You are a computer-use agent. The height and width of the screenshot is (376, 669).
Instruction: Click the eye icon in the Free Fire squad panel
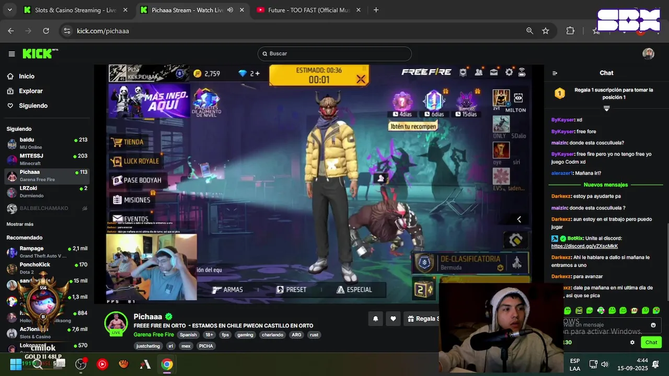(518, 98)
